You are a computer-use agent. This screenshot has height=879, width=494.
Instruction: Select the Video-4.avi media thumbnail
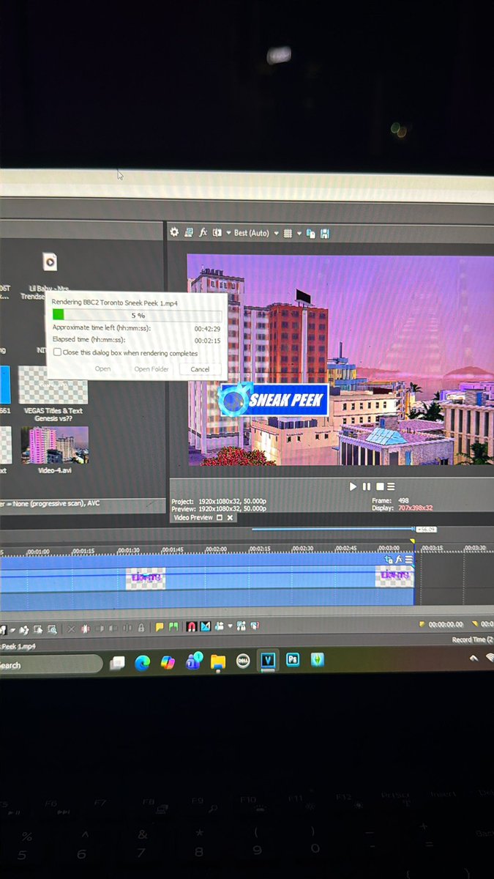[54, 445]
